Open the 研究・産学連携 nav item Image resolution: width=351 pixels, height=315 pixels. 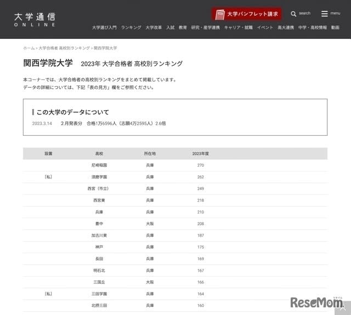click(205, 27)
